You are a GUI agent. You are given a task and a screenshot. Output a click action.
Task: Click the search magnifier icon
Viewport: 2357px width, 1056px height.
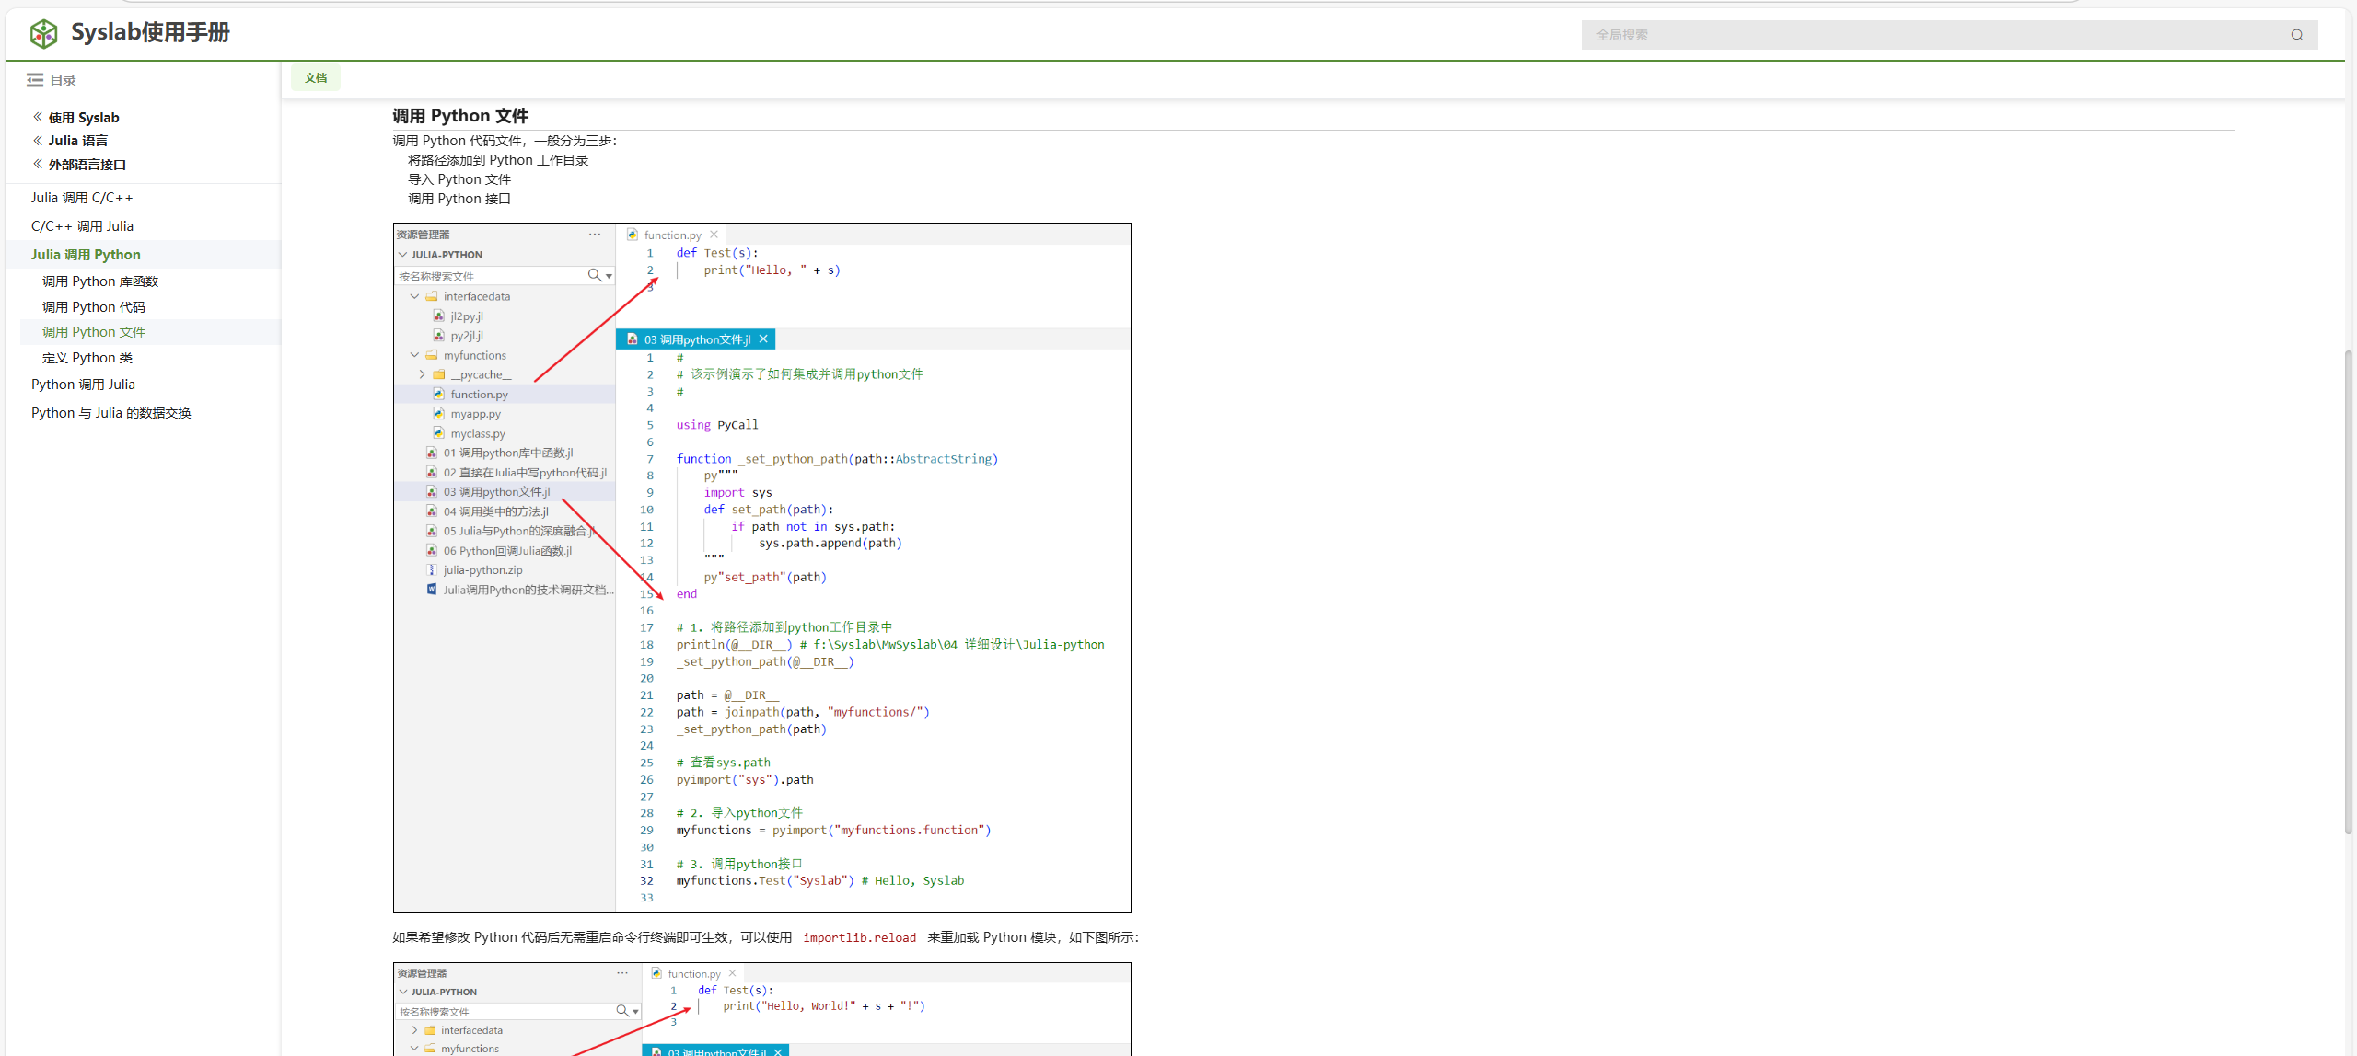tap(2297, 35)
